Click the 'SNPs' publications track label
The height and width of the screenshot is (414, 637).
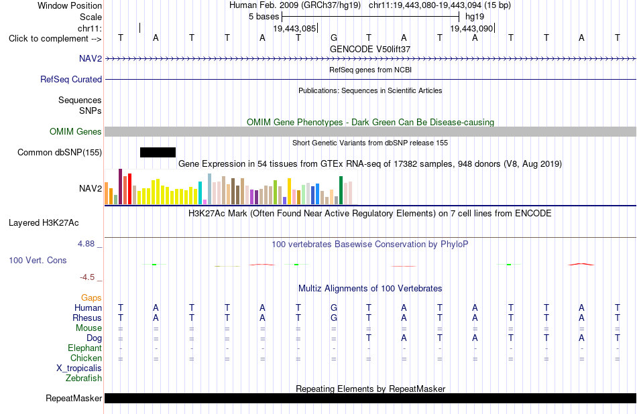91,111
